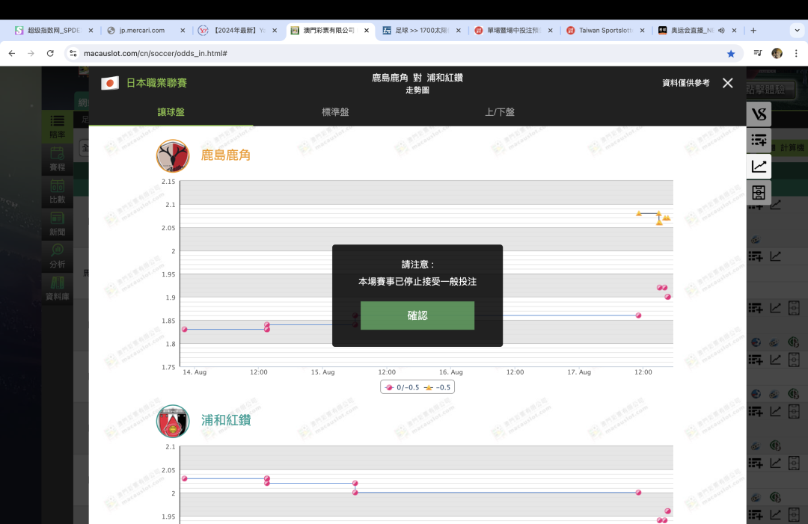Image resolution: width=808 pixels, height=524 pixels.
Task: Open the Chrome three-dot menu
Action: coord(796,53)
